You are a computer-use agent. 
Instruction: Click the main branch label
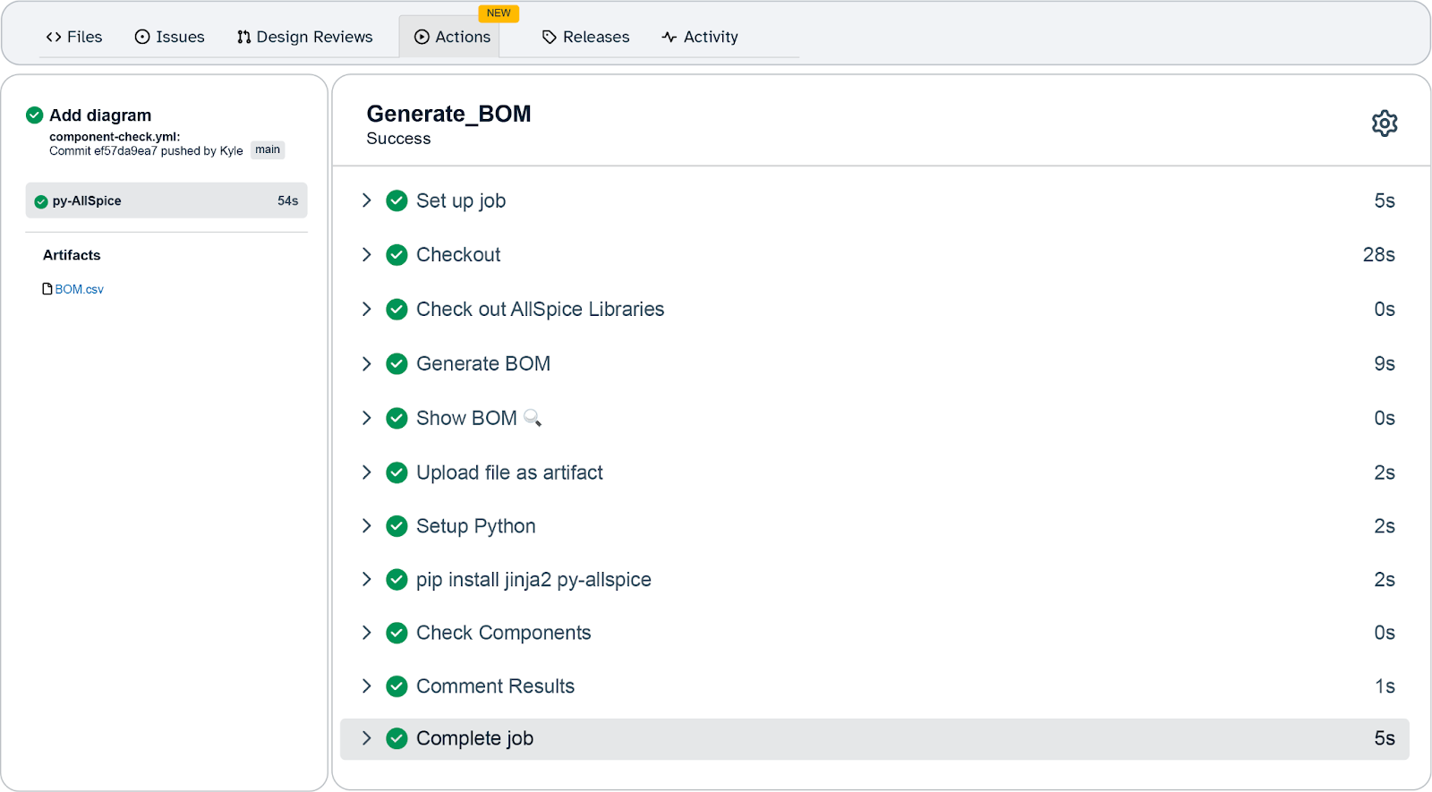coord(268,149)
